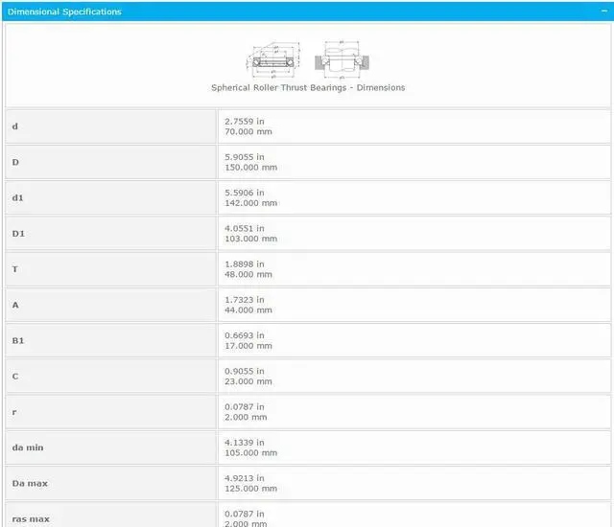This screenshot has width=614, height=527.
Task: Click the 150.000 mm value cell
Action: click(250, 168)
